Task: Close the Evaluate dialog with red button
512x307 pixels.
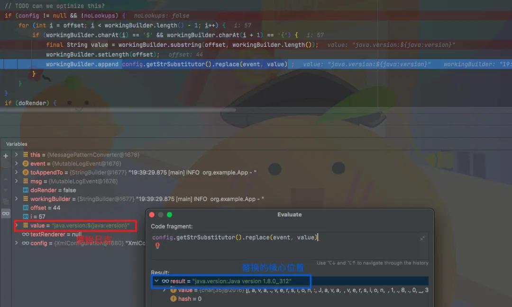Action: pos(152,214)
